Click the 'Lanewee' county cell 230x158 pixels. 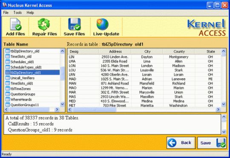[178, 79]
